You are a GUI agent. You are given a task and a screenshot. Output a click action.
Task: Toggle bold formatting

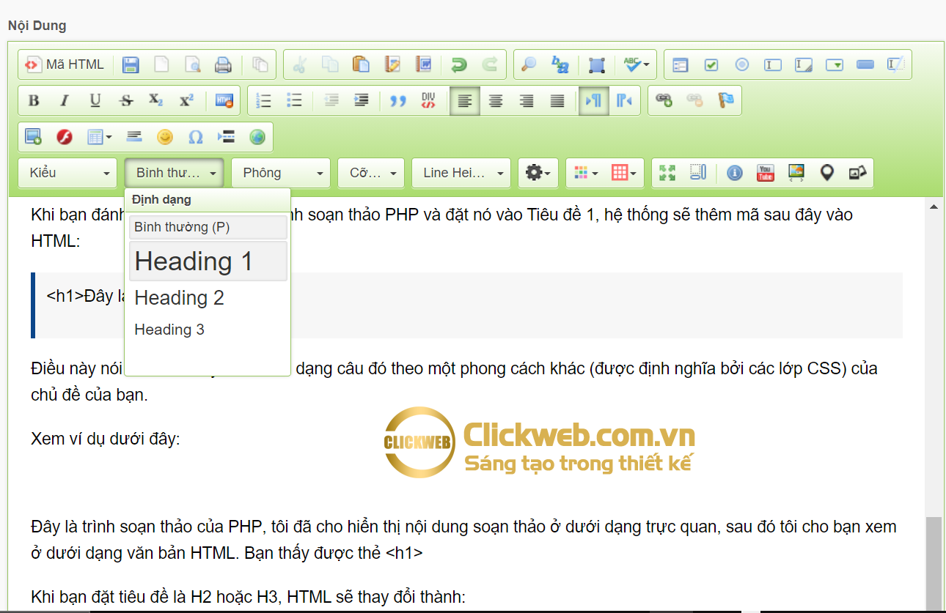pyautogui.click(x=33, y=101)
